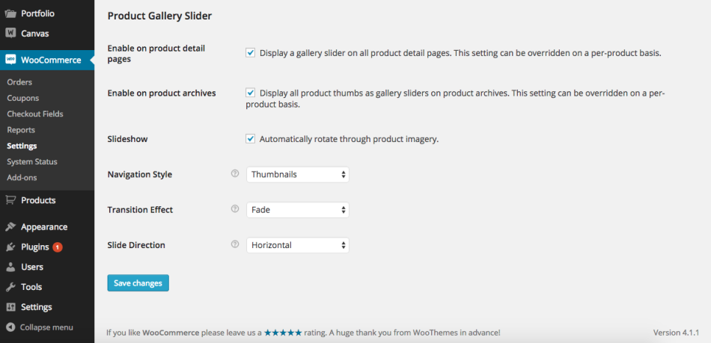Disable the Slideshow auto-rotate checkbox
Viewport: 711px width, 343px height.
pyautogui.click(x=251, y=139)
